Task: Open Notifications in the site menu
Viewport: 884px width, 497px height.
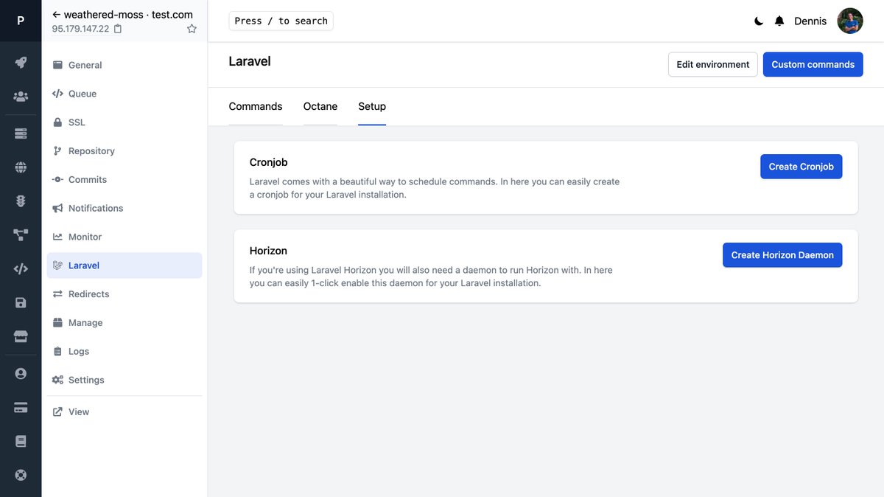Action: 124,209
